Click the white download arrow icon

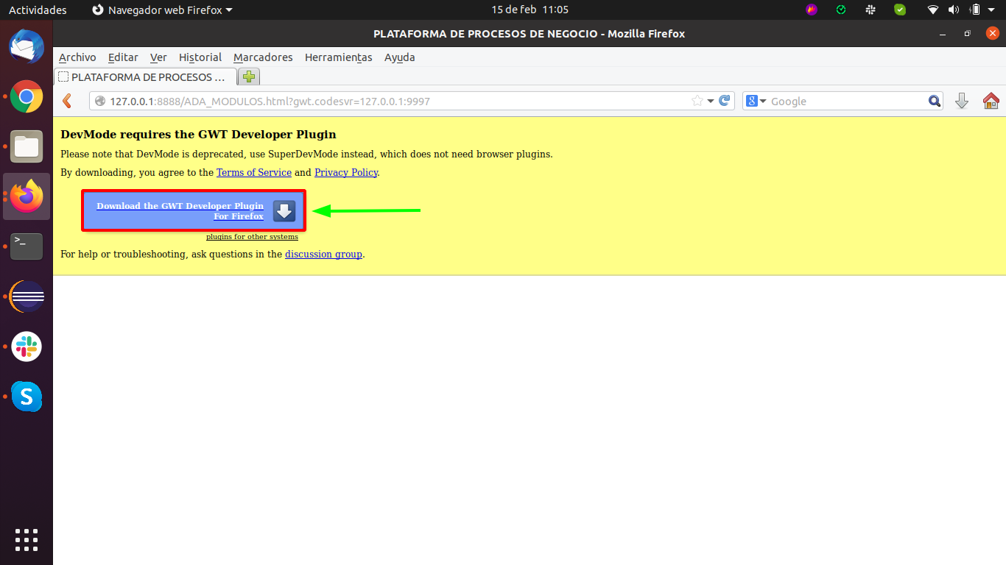pos(284,211)
